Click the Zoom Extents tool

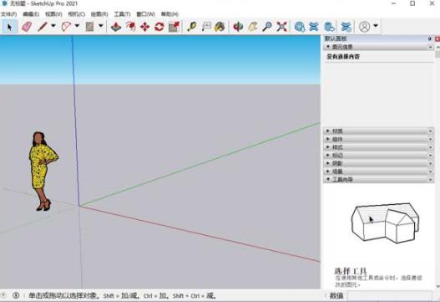(281, 27)
